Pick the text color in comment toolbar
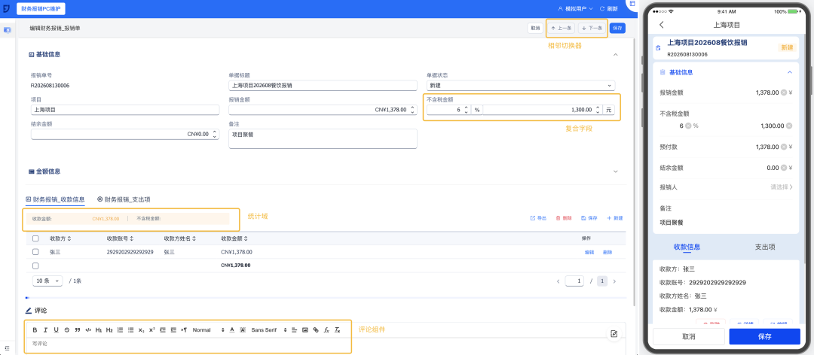814x355 pixels. [x=231, y=330]
